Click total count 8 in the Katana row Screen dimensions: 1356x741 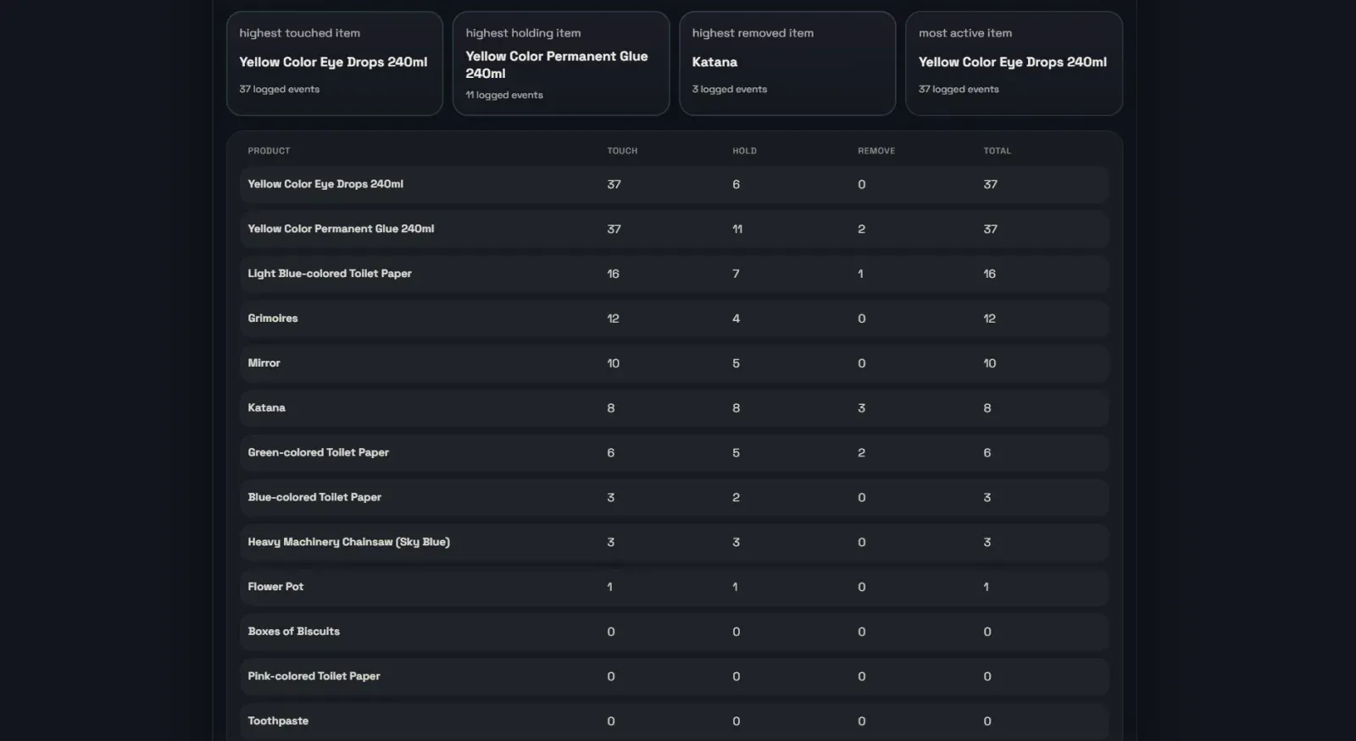pyautogui.click(x=986, y=408)
